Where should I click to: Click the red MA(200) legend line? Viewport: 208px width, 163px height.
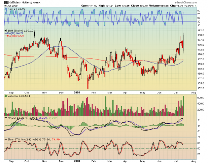(6, 36)
